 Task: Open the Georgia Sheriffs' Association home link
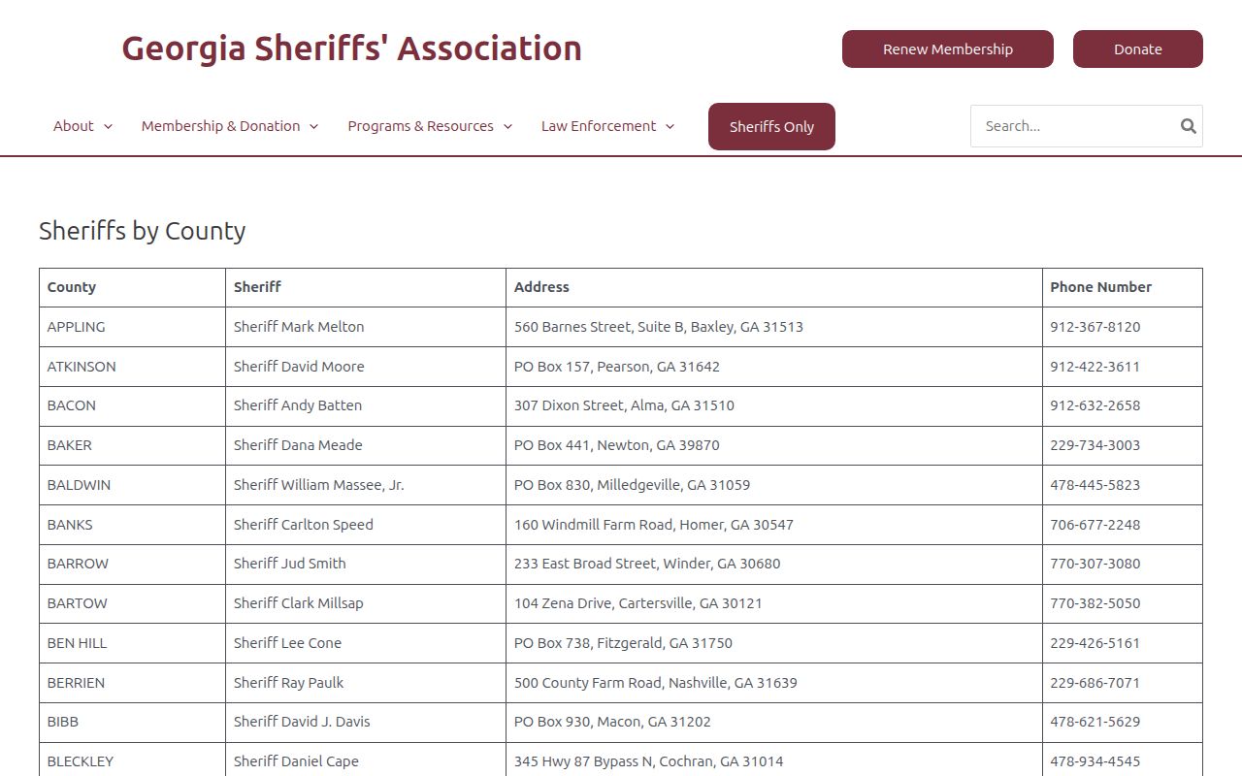pos(351,48)
